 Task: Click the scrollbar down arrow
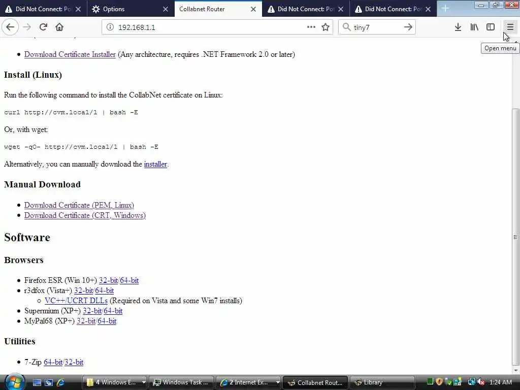[515, 370]
